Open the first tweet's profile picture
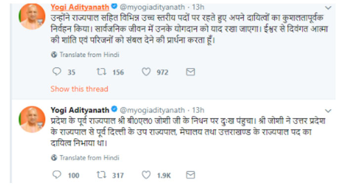The height and width of the screenshot is (192, 346). coord(32,16)
